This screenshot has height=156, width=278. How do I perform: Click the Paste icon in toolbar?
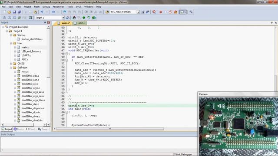[36, 12]
